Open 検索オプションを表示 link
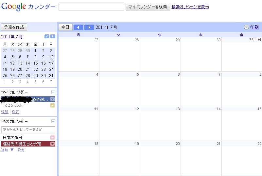This screenshot has height=176, width=262. tap(190, 7)
